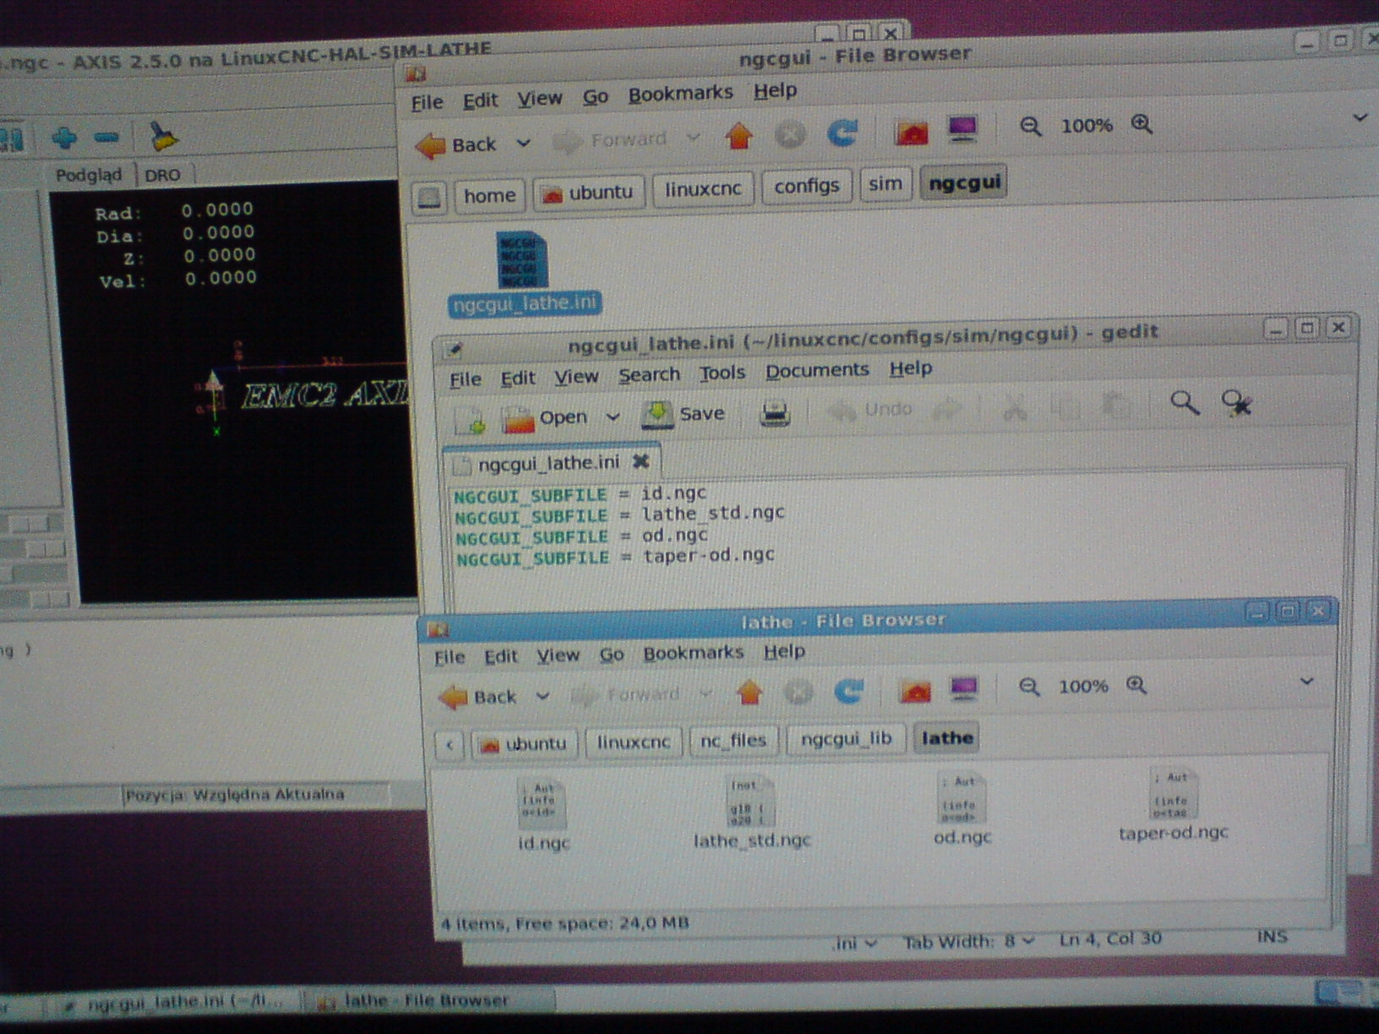Open the Go menu in ngcgui File Browser
This screenshot has width=1379, height=1034.
596,97
